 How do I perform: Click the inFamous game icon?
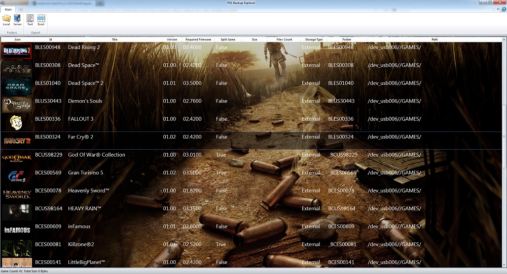tap(17, 230)
